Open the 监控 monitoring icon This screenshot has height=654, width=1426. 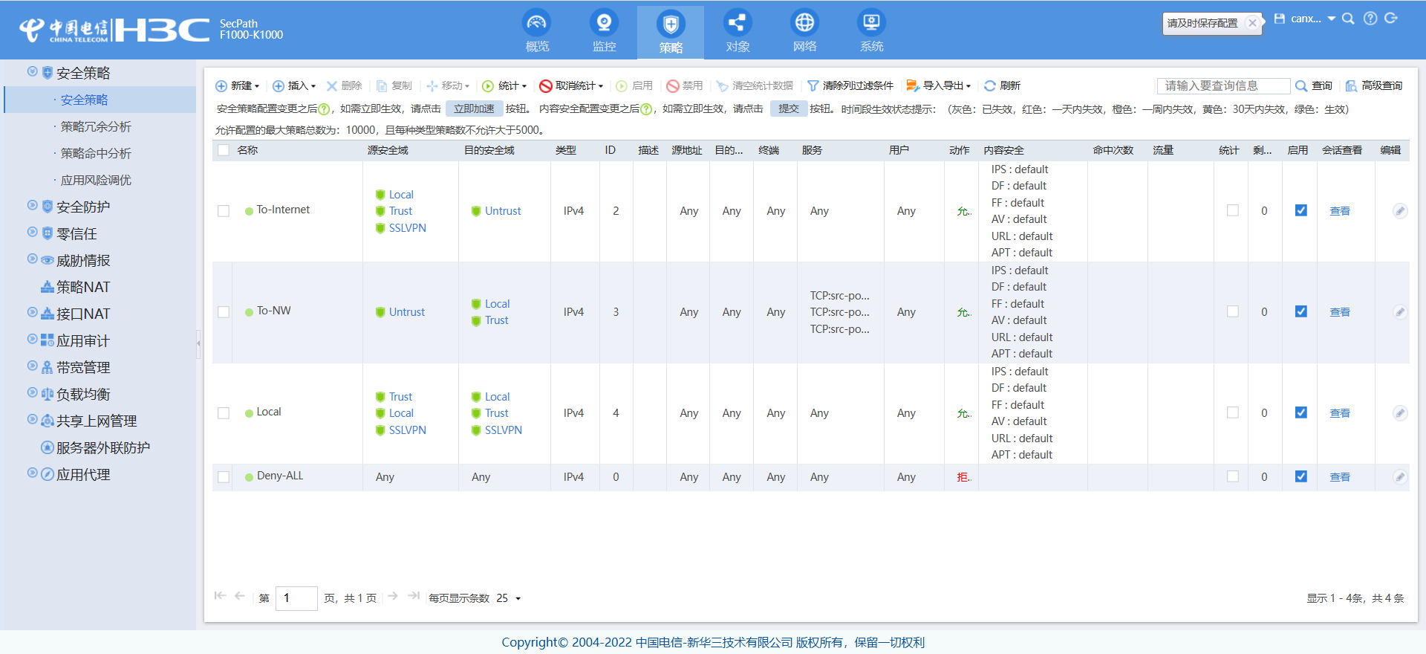[604, 23]
